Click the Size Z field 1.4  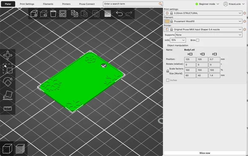click(214, 75)
